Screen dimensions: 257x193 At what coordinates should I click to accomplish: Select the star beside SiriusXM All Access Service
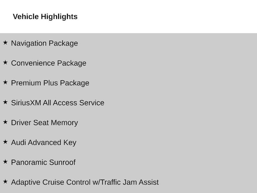pyautogui.click(x=5, y=102)
